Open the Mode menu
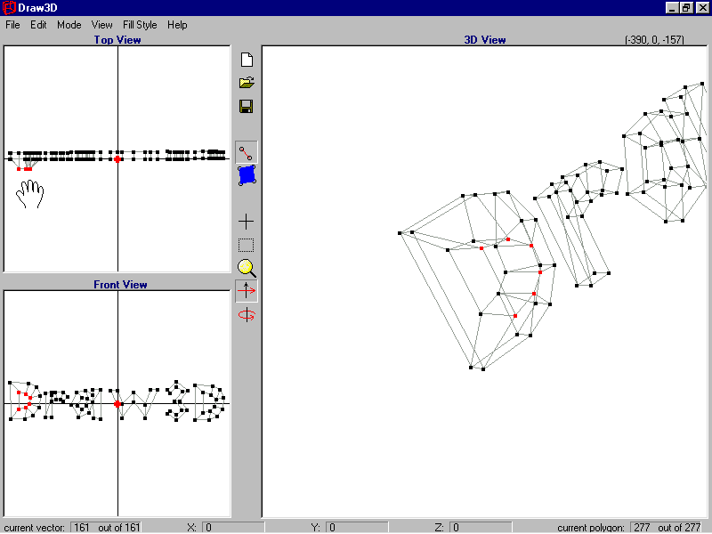Screen dimensions: 712x534 69,25
